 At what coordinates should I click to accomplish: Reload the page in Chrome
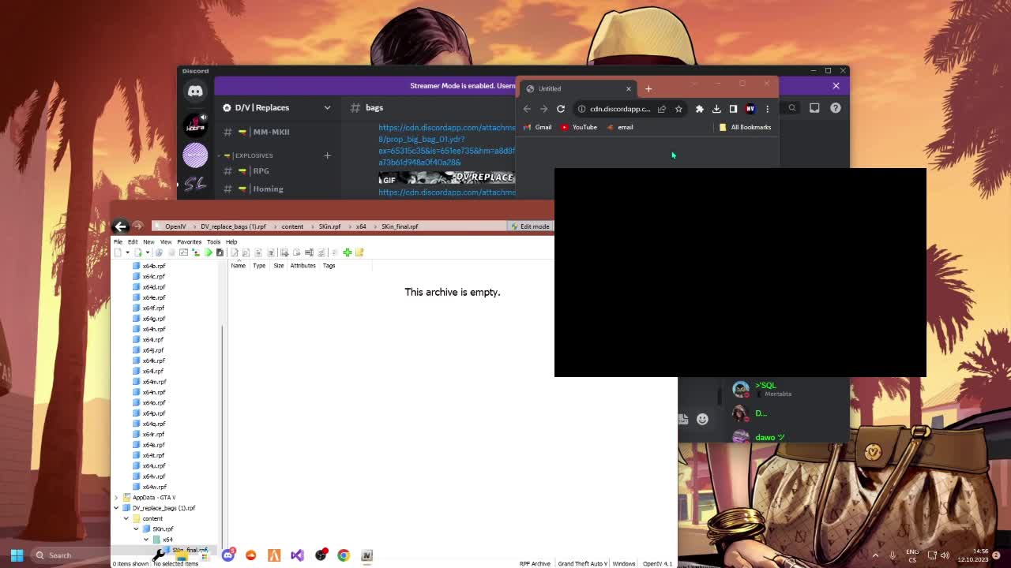pyautogui.click(x=561, y=108)
